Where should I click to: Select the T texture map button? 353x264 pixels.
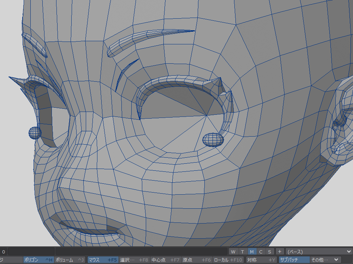pyautogui.click(x=242, y=252)
